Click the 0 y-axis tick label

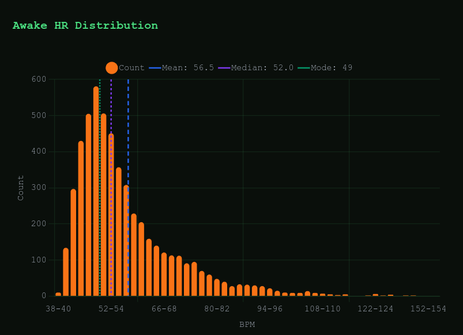tap(44, 296)
